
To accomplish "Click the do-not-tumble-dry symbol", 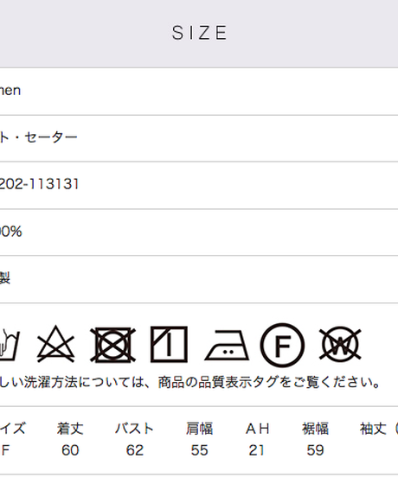I will [x=113, y=345].
